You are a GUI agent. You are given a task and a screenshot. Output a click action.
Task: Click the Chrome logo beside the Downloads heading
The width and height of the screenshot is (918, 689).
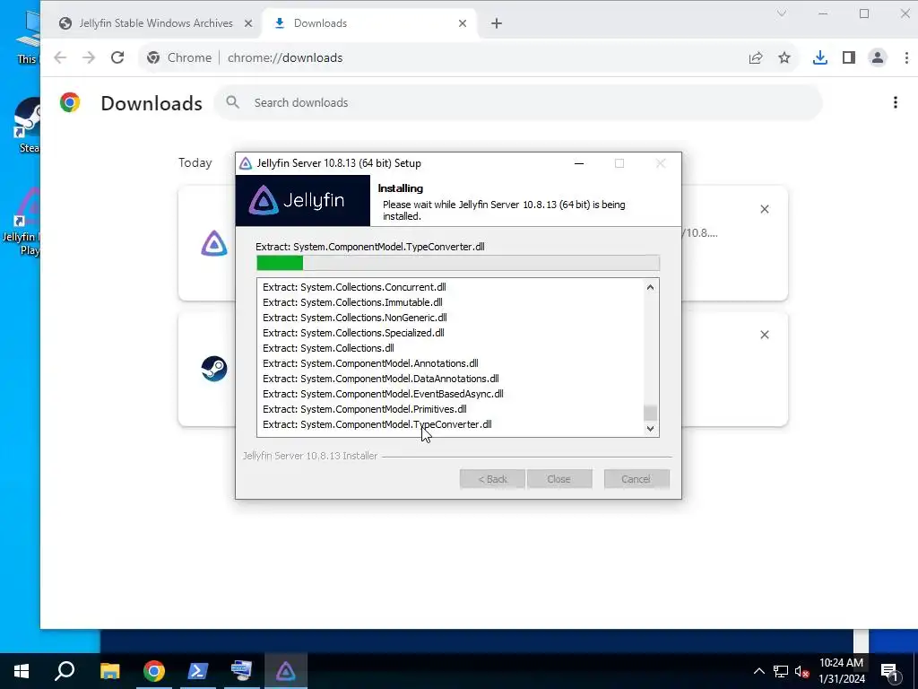(70, 102)
